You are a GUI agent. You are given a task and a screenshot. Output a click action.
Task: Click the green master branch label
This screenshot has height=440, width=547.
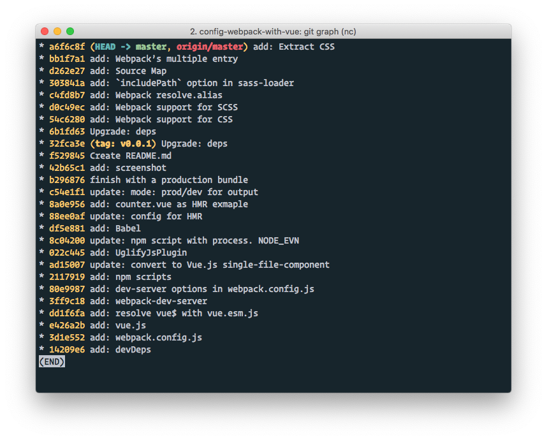[x=151, y=47]
